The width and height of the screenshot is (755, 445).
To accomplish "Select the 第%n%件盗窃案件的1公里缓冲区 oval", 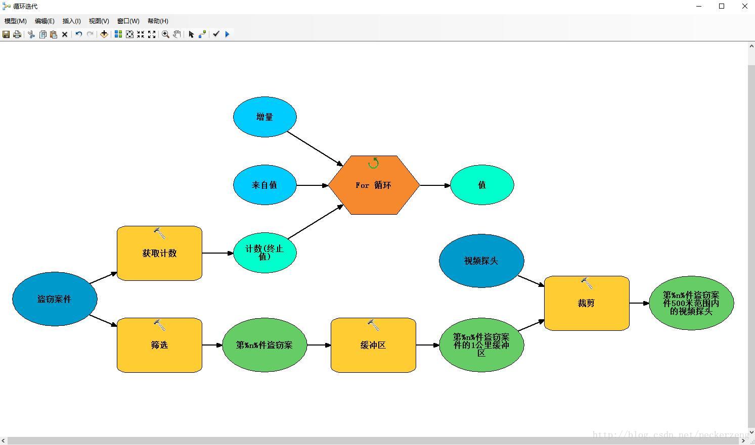I will (x=481, y=345).
